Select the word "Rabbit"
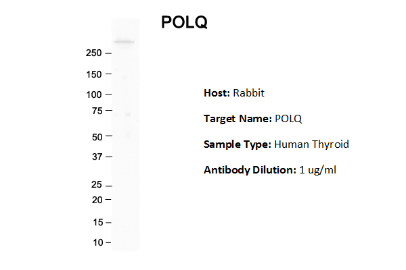Screen dimensions: 406x270 click(x=248, y=92)
